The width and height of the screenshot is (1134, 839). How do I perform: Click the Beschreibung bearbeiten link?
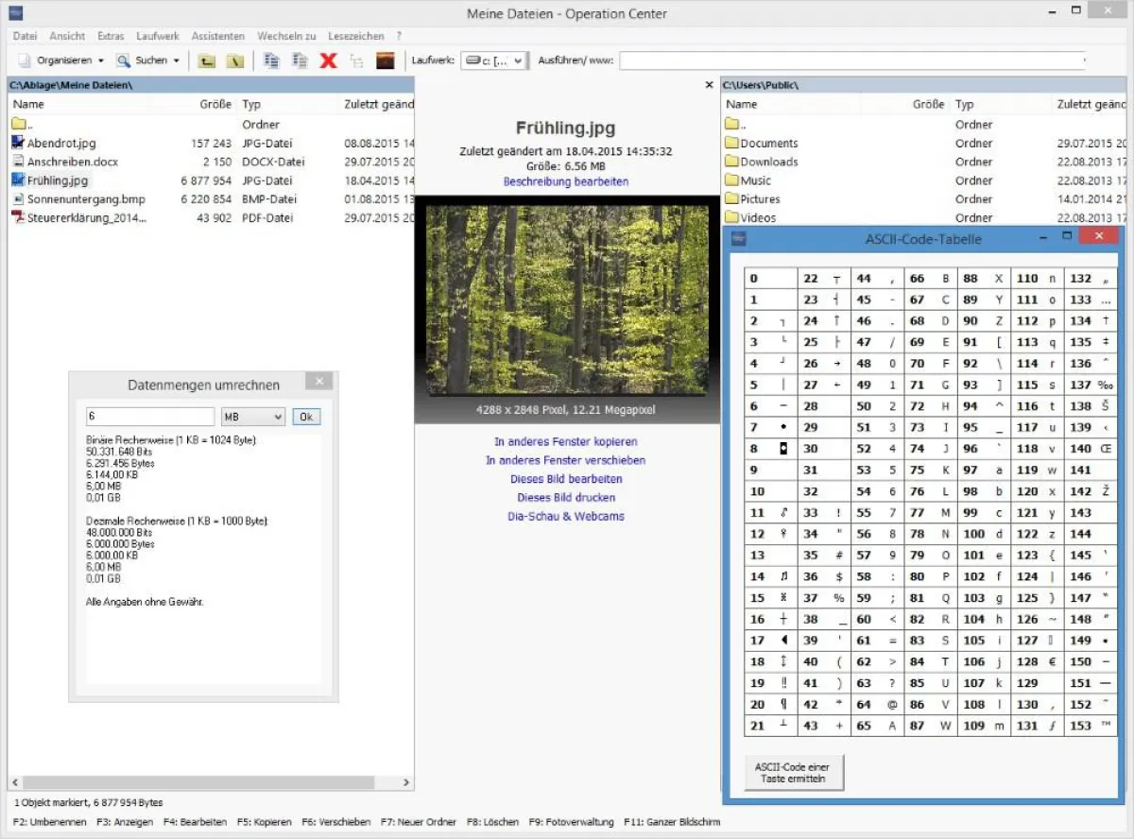point(566,181)
